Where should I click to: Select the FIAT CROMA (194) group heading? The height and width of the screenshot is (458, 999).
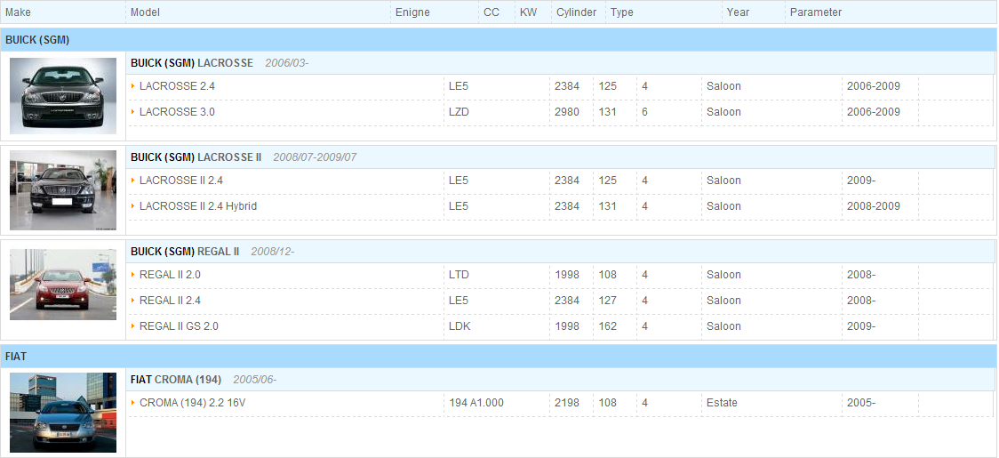176,380
